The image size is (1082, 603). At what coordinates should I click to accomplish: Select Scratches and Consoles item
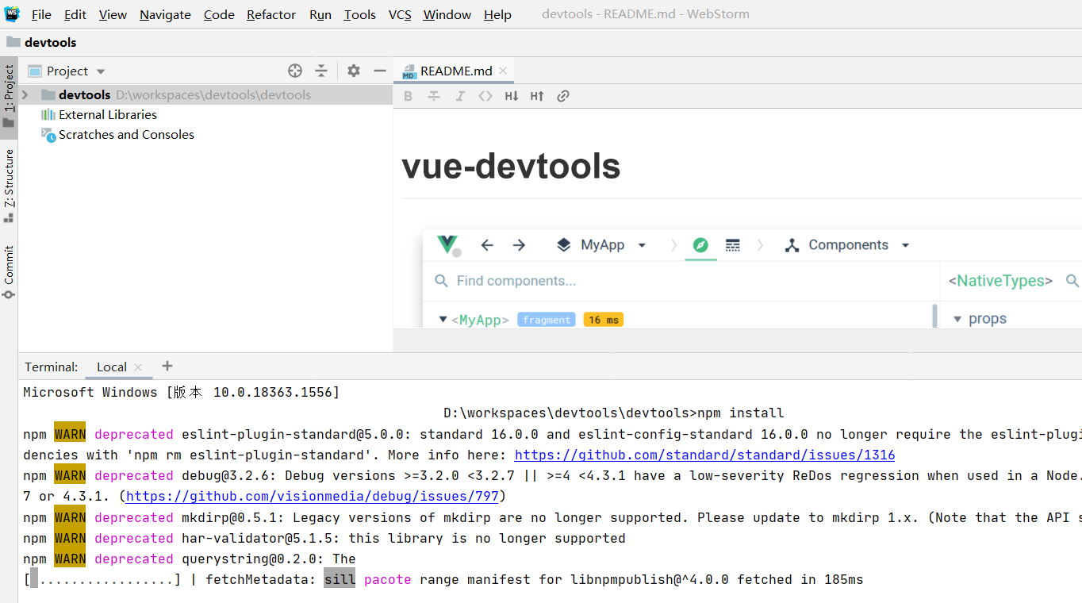(117, 135)
